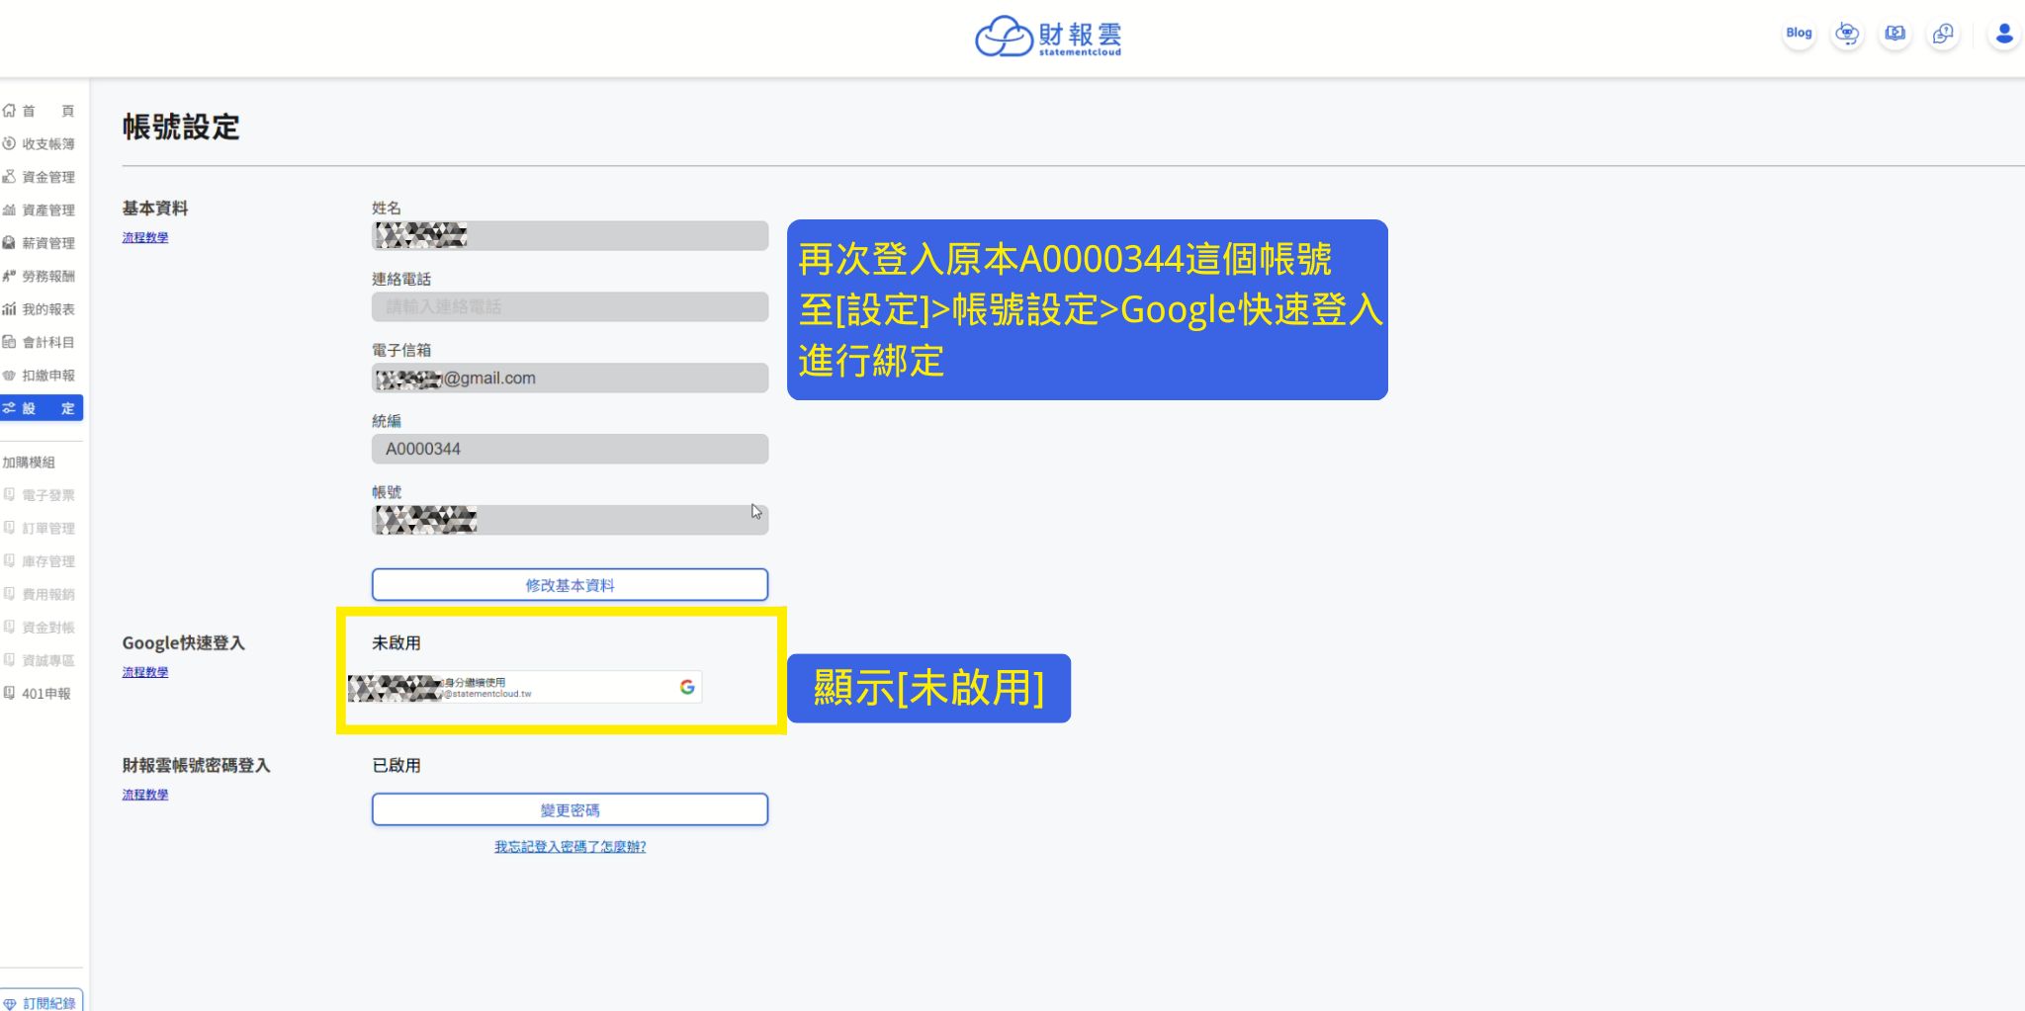Open 資金管理 in the sidebar

click(40, 177)
